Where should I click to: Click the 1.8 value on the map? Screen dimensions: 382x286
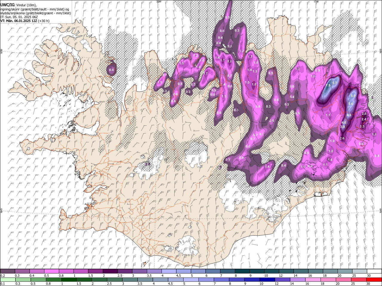(x=254, y=84)
